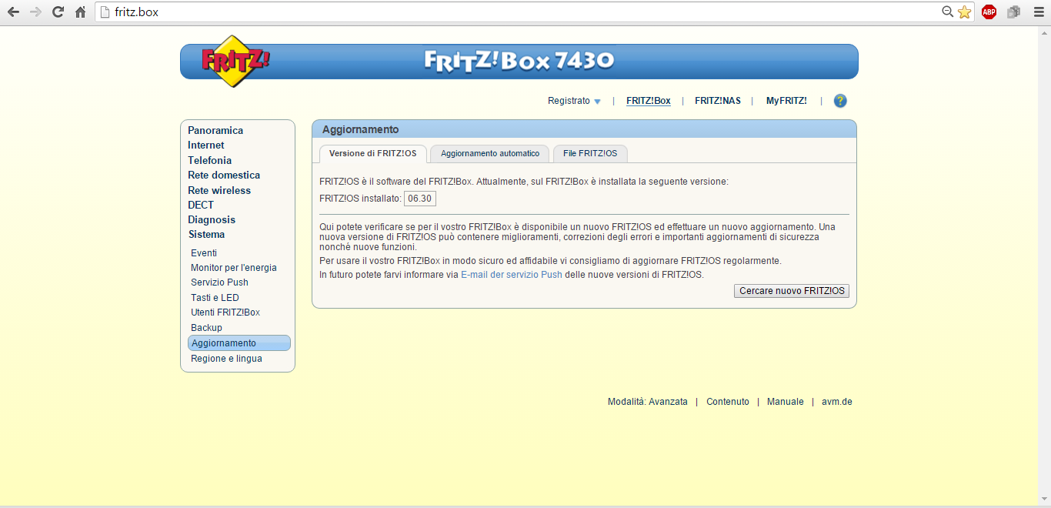Switch to the Aggiornamento automatico tab

(x=489, y=153)
